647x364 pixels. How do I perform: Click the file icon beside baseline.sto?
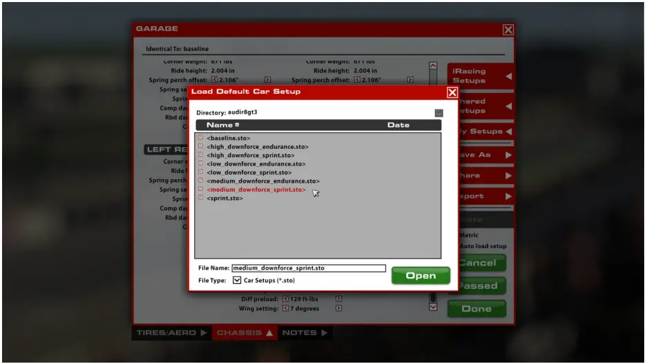200,137
